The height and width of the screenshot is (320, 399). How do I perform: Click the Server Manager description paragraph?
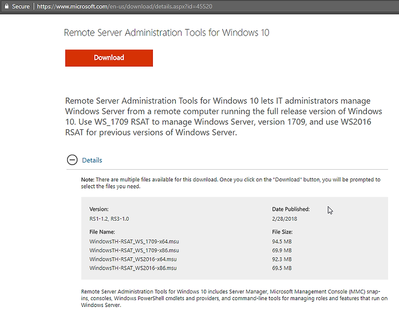pyautogui.click(x=234, y=298)
